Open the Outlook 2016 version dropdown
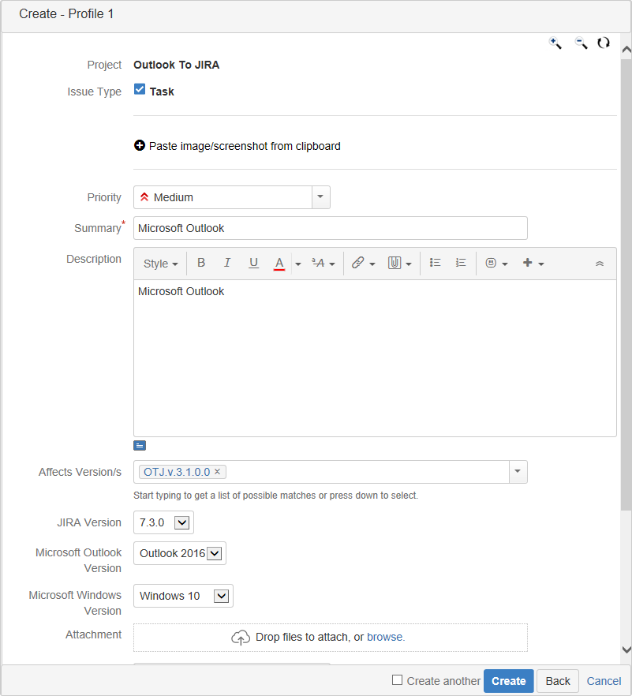Image resolution: width=632 pixels, height=696 pixels. (180, 553)
